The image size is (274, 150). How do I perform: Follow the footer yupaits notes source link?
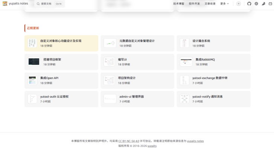click(x=195, y=141)
